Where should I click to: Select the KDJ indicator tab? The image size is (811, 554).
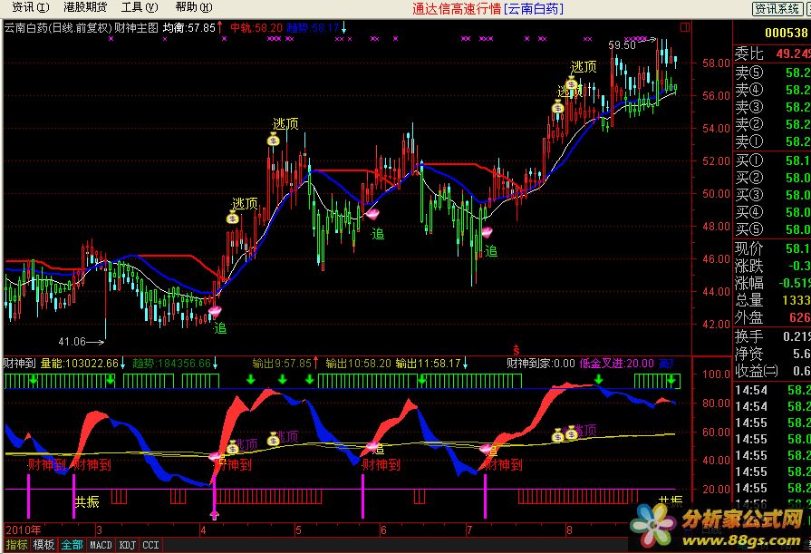127,545
